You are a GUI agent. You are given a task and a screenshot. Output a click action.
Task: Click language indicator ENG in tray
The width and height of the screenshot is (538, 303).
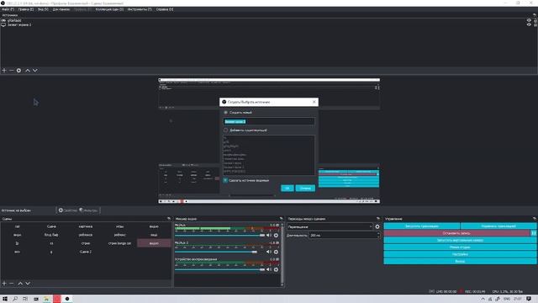click(506, 299)
